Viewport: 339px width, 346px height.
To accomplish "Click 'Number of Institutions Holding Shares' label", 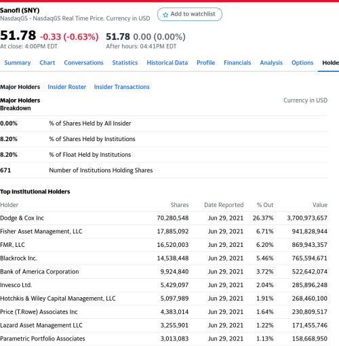I will [101, 170].
